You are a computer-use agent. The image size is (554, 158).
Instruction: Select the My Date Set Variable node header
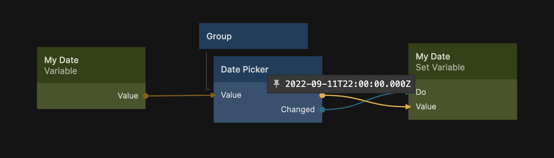click(462, 61)
